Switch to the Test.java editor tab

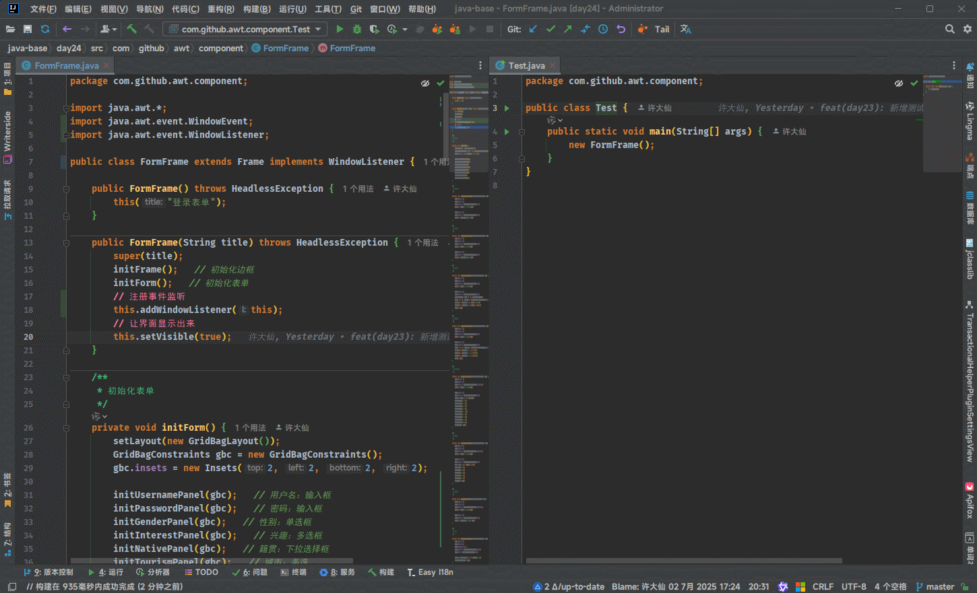[x=526, y=65]
